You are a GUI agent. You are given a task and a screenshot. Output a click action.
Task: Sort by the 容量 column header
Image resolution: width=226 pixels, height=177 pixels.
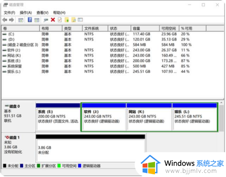pyautogui.click(x=145, y=28)
